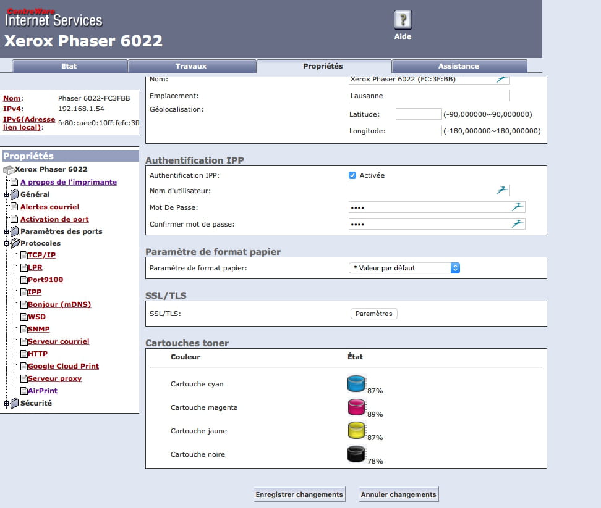Click the Latitude input field
The width and height of the screenshot is (601, 508).
(x=419, y=114)
